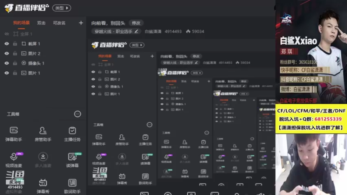Viewport: 347px width, 195px height.
Task: Open 主播任务 tool in the outermost toolbox
Action: [x=72, y=134]
